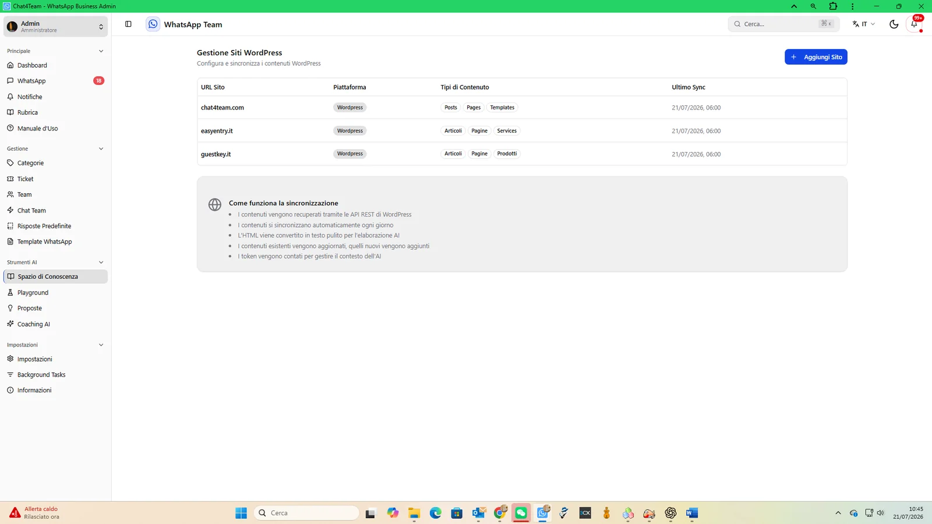Open Word from the taskbar

coord(692,513)
